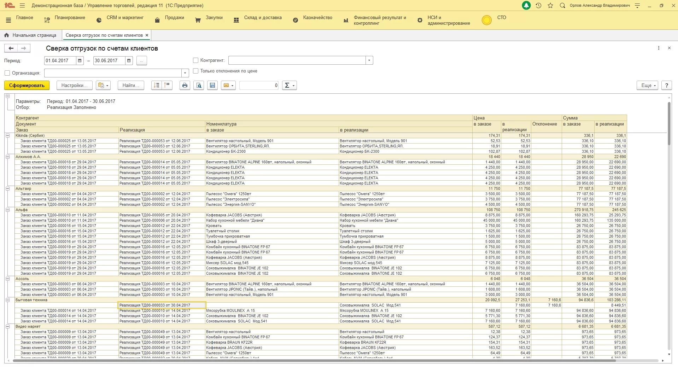Viewport: 678px width, 367px height.
Task: Open favorites star icon
Action: (550, 6)
